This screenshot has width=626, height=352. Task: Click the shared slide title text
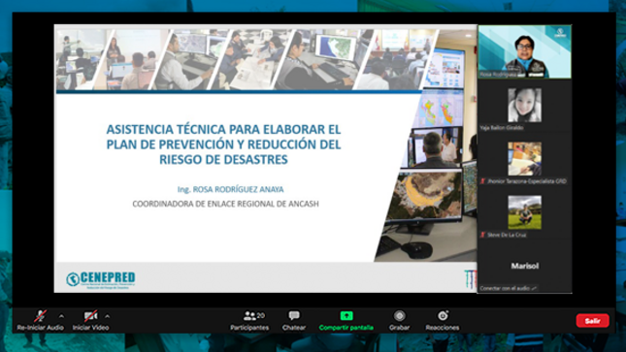[x=223, y=144]
